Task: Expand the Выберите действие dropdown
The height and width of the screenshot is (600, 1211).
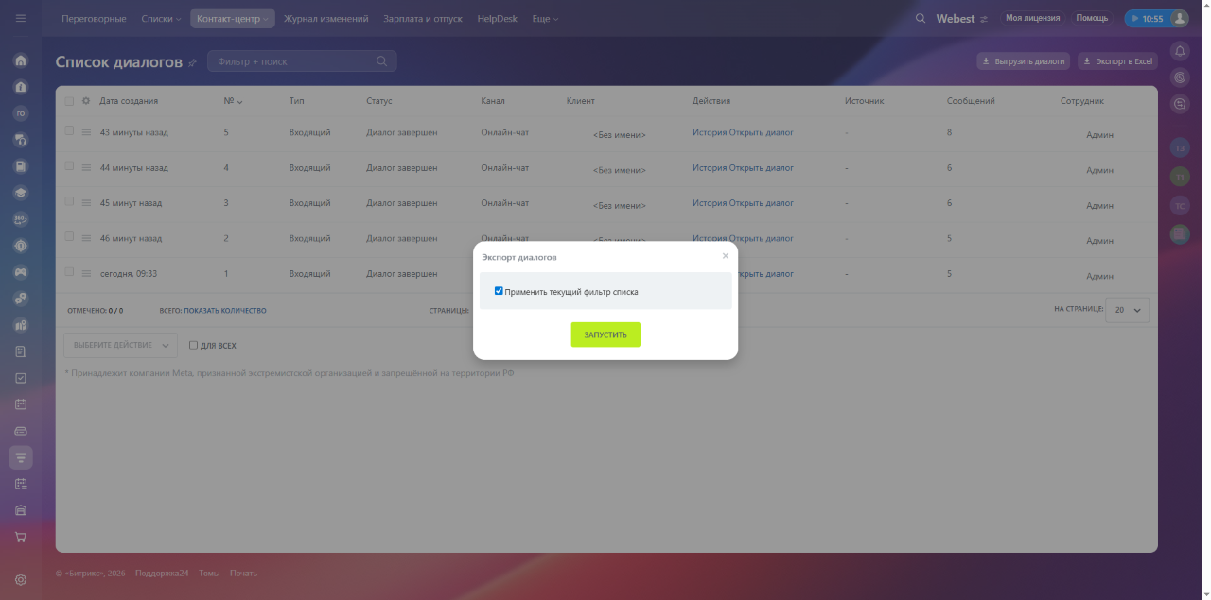Action: click(x=120, y=345)
